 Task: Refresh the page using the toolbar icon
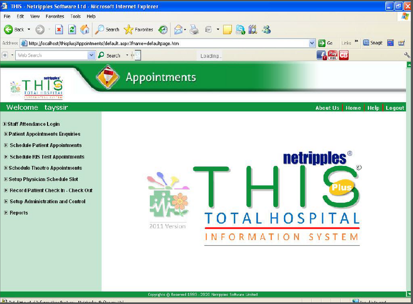[72, 29]
